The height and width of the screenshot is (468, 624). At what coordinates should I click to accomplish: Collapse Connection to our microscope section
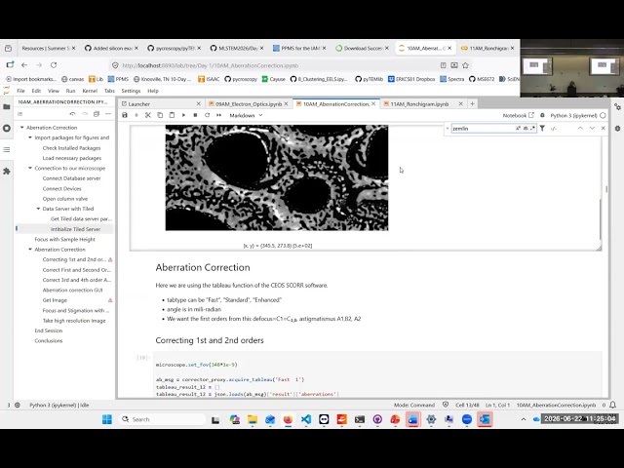tap(30, 169)
